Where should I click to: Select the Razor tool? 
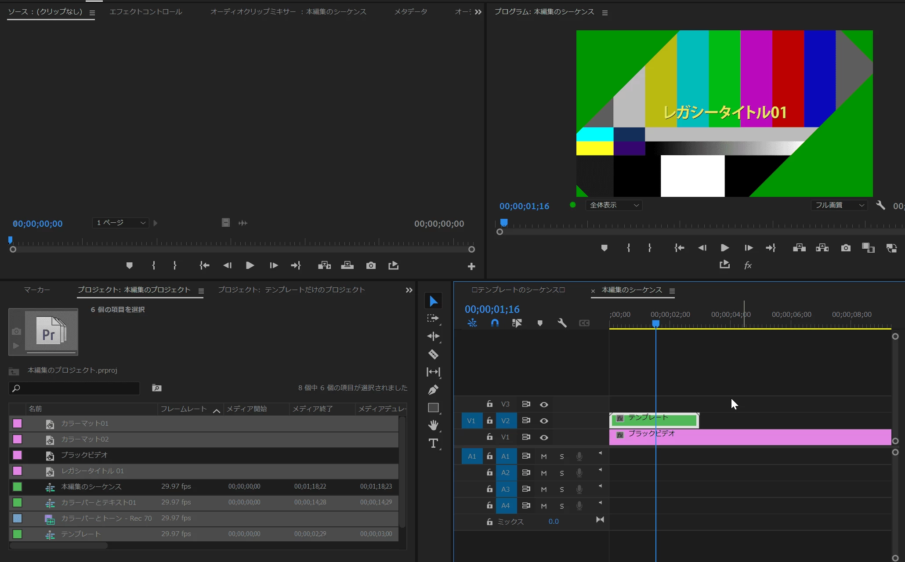click(x=433, y=354)
